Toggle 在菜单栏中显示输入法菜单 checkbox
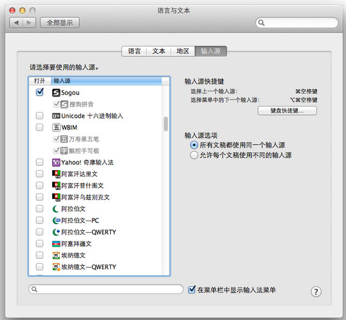Image resolution: width=346 pixels, height=320 pixels. point(192,289)
